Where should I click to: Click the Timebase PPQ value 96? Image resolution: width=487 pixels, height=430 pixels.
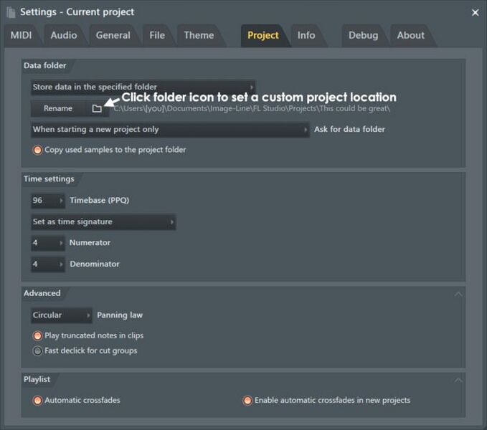coord(47,201)
